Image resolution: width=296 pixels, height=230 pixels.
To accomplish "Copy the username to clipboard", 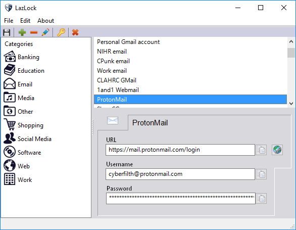I will [262, 174].
